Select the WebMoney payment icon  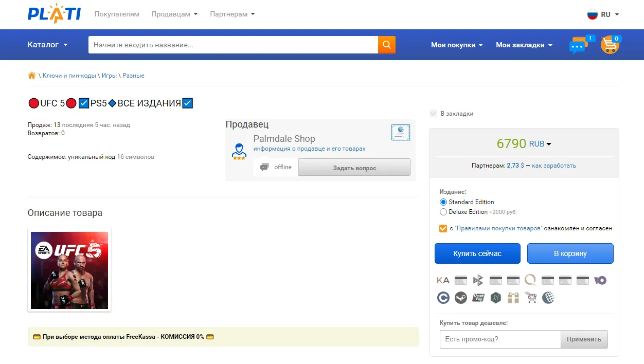(548, 298)
